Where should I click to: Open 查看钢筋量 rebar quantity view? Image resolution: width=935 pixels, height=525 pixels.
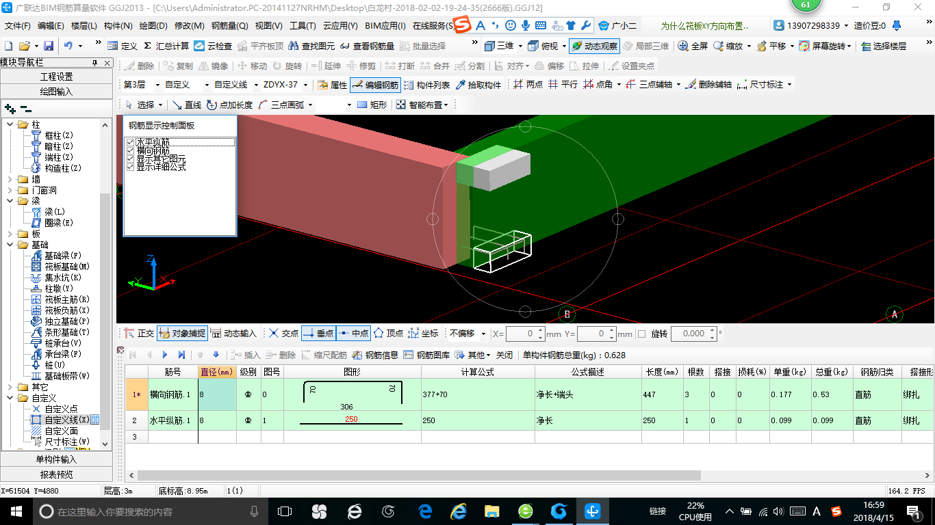coord(367,46)
